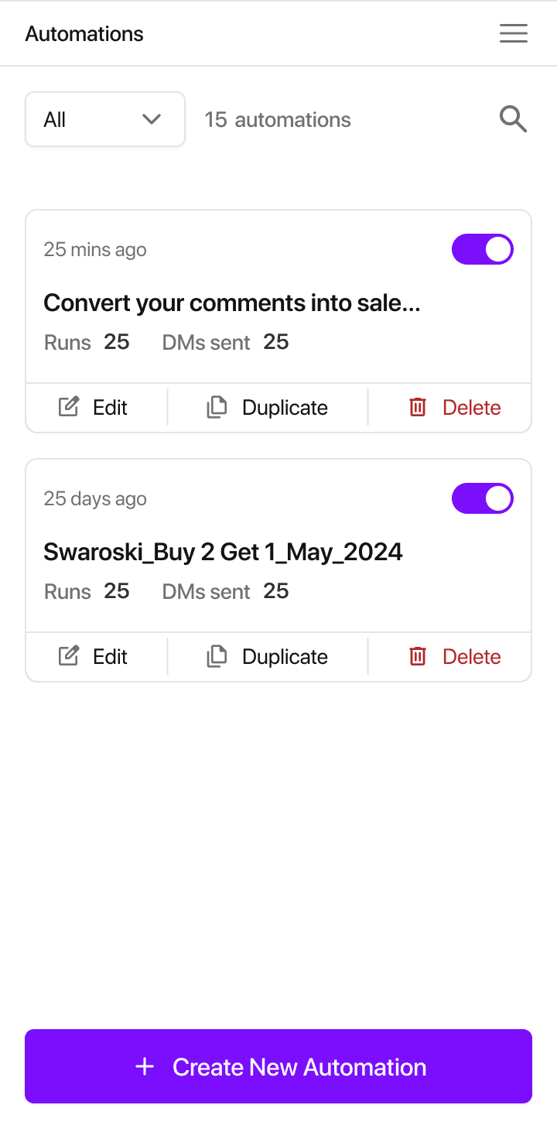Viewport: 557px width, 1122px height.
Task: Select the Automations header title
Action: tap(84, 34)
